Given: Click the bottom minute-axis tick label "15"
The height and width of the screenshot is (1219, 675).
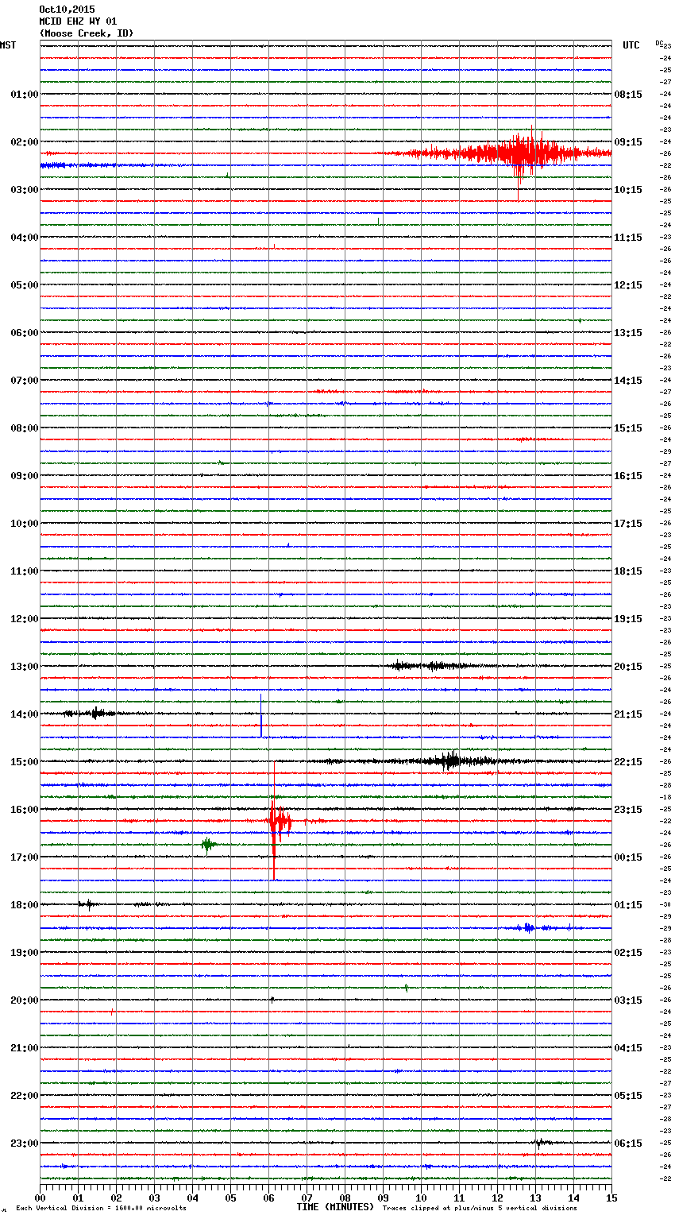Looking at the screenshot, I should pos(611,1198).
